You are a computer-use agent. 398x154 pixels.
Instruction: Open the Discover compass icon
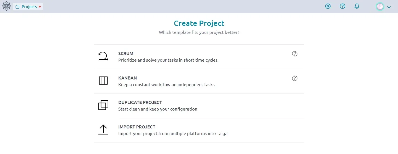pos(328,6)
